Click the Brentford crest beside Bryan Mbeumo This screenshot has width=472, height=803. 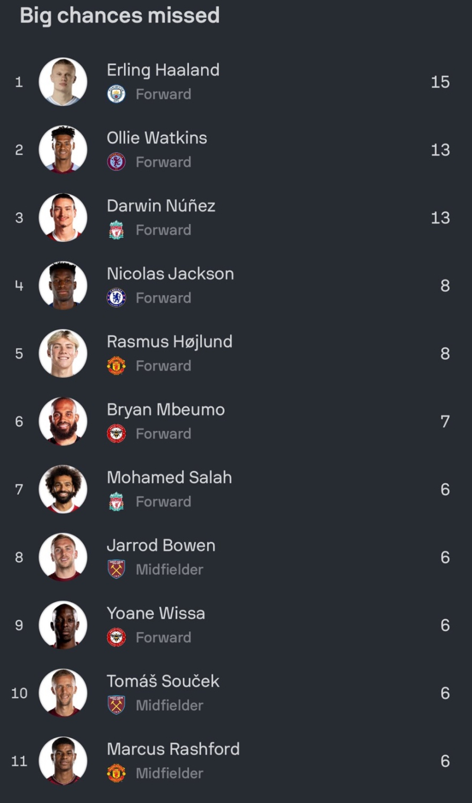116,434
